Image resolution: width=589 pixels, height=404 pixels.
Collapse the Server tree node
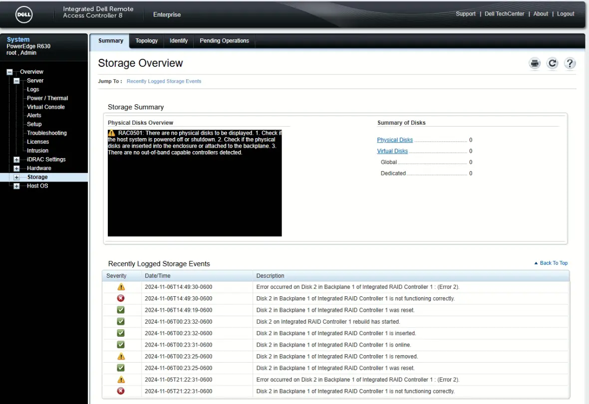pyautogui.click(x=16, y=81)
